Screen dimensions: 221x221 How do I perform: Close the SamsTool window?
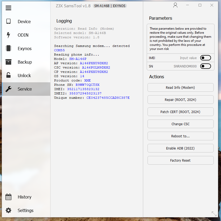(x=212, y=5)
